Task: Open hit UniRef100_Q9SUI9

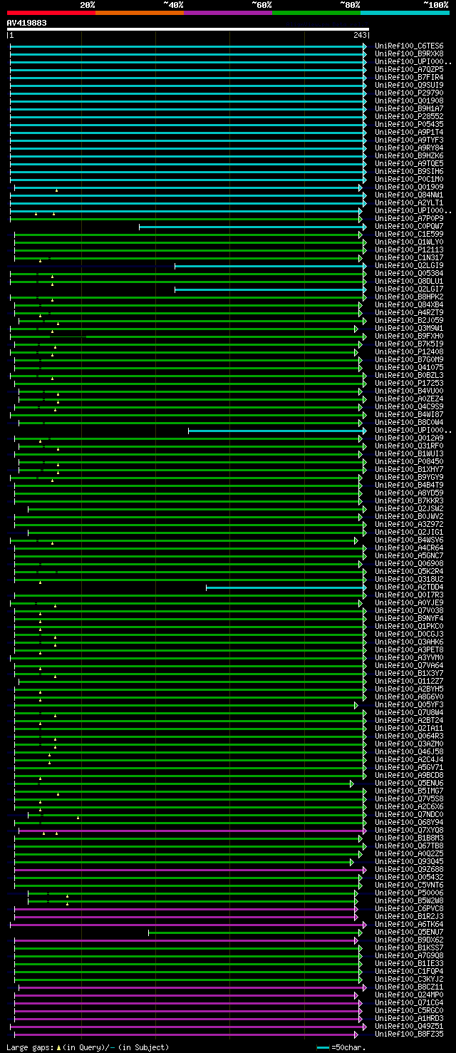Action: (409, 85)
